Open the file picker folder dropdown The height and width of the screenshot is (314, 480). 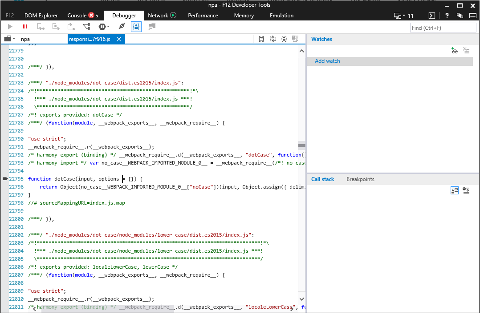tap(9, 39)
